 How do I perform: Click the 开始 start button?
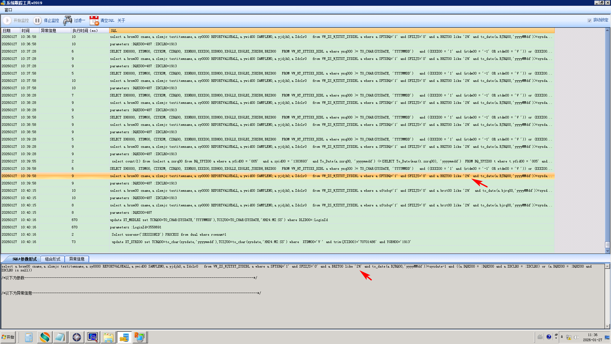[x=8, y=337]
